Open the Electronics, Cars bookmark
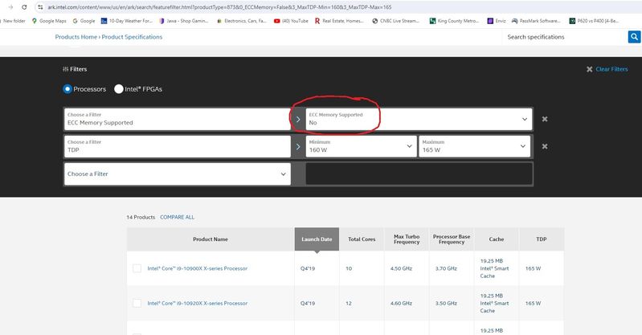The width and height of the screenshot is (642, 335). 242,20
